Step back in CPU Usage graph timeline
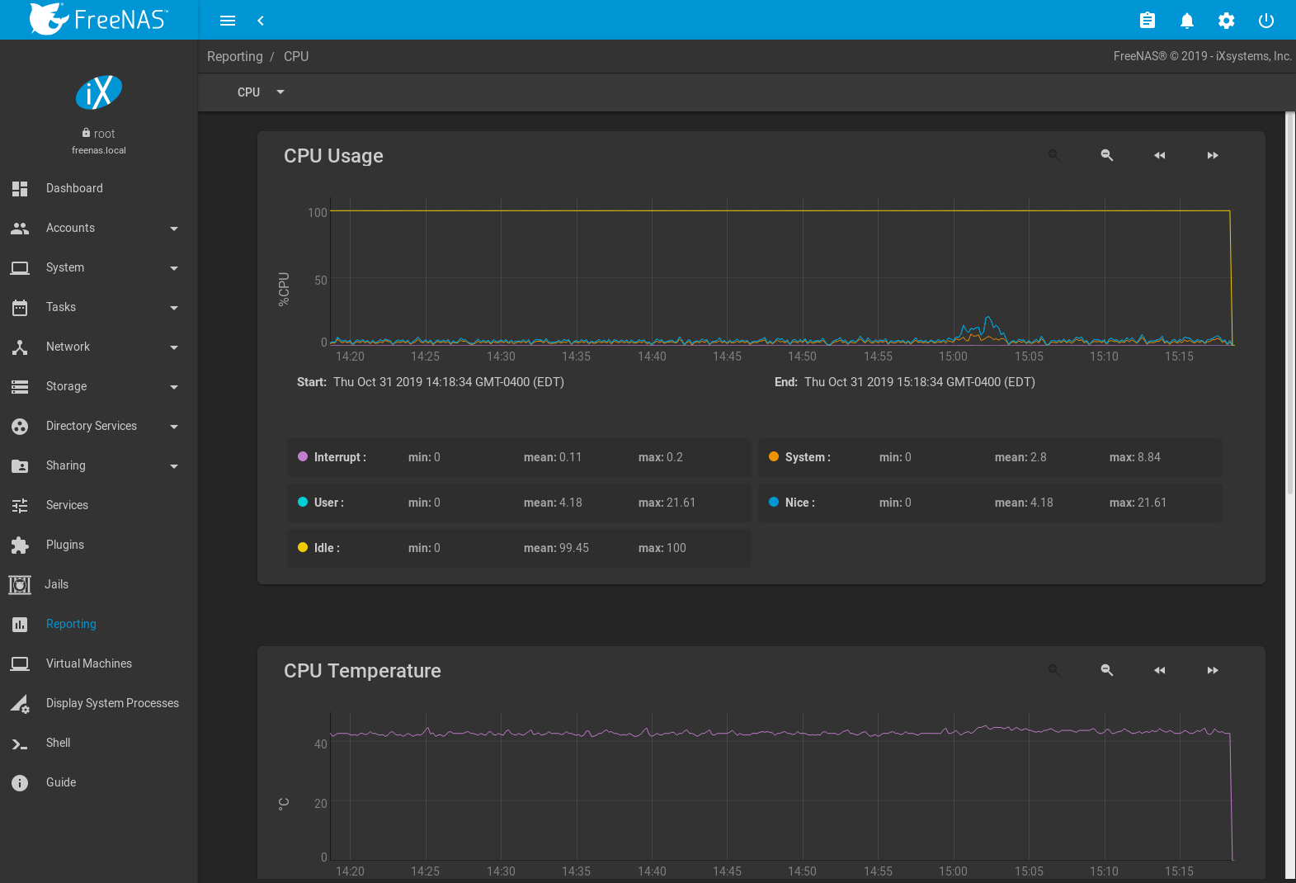The height and width of the screenshot is (883, 1296). [x=1159, y=155]
